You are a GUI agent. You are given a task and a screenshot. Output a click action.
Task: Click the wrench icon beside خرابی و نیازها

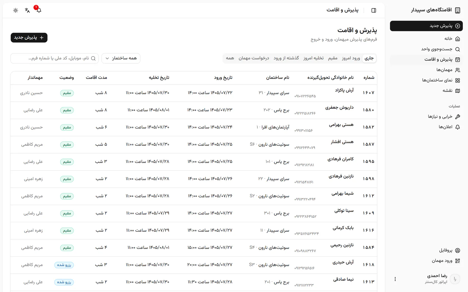click(x=457, y=117)
